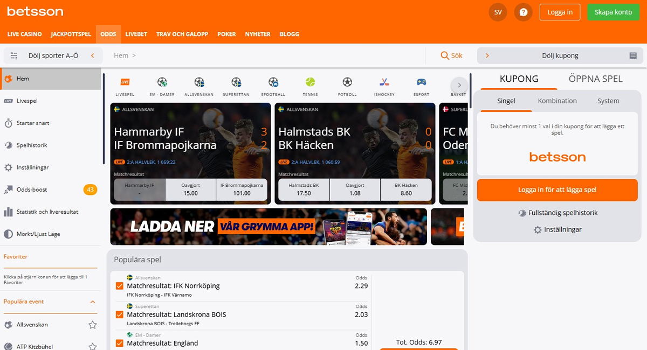Open the Allsvenskan league icon in carousel
This screenshot has height=350, width=647.
199,82
